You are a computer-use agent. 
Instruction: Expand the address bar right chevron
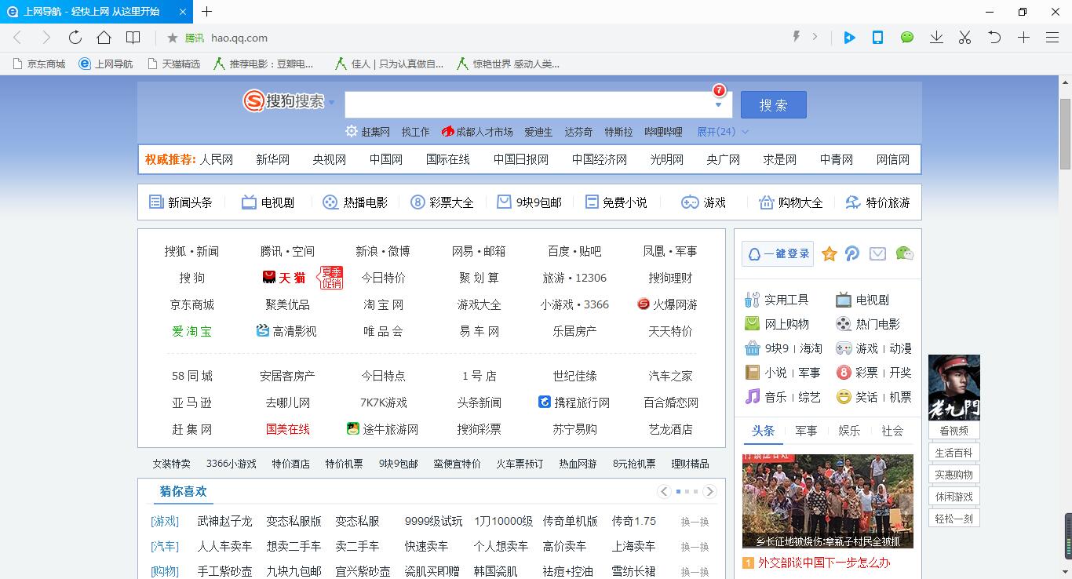tap(815, 37)
